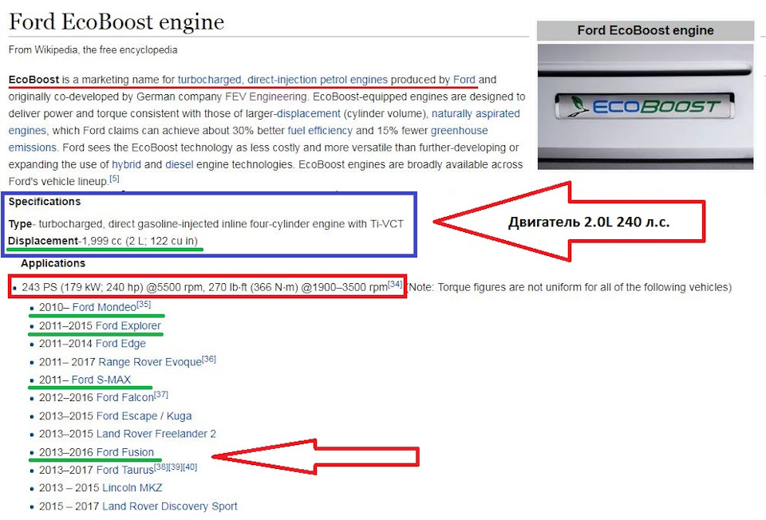This screenshot has width=766, height=520.
Task: Open footnote reference 34
Action: 395,284
